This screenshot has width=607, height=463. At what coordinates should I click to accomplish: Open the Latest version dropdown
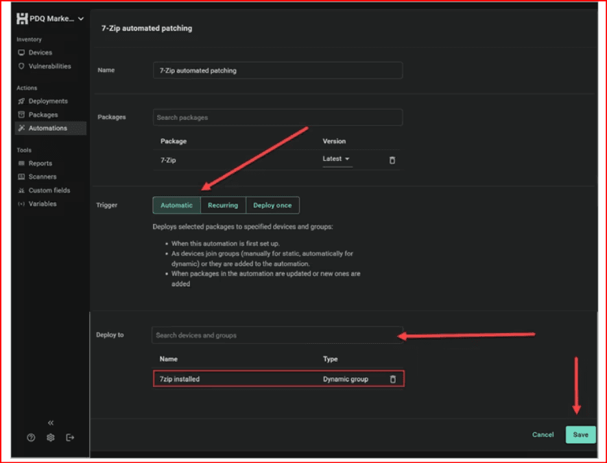tap(336, 159)
